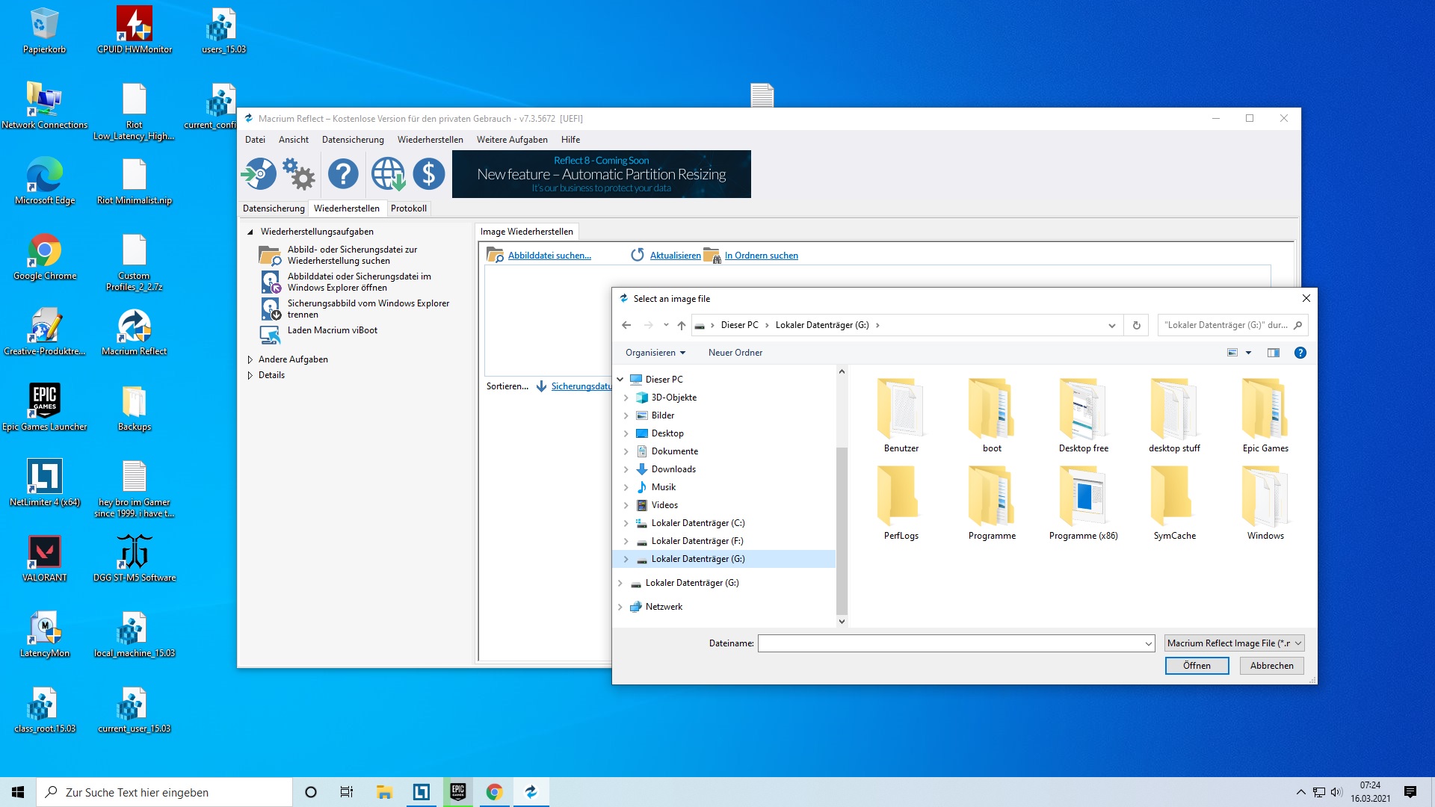Expand the Andere Aufgaben section
This screenshot has width=1435, height=807.
click(250, 359)
